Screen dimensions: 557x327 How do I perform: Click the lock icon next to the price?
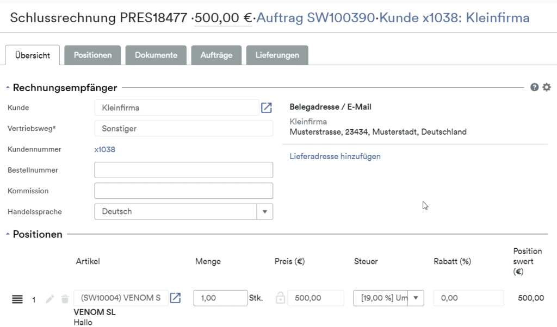(x=280, y=298)
